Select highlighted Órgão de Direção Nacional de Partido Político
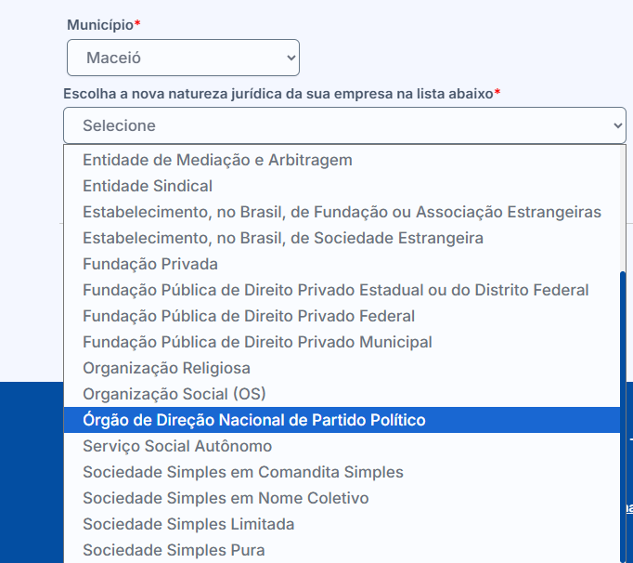The height and width of the screenshot is (563, 633). click(342, 420)
